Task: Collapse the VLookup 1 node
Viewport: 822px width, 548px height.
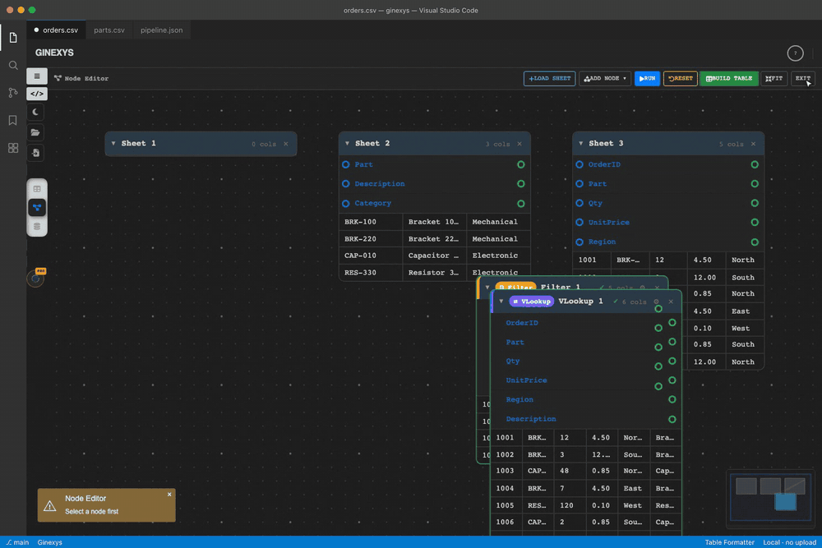Action: click(501, 302)
